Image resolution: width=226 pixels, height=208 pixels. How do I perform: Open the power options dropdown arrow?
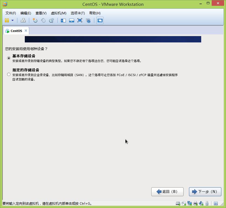pos(12,20)
